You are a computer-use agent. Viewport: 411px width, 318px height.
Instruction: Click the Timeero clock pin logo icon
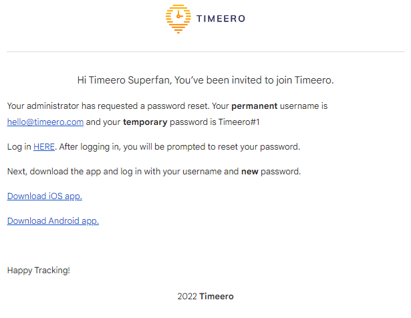pos(178,19)
